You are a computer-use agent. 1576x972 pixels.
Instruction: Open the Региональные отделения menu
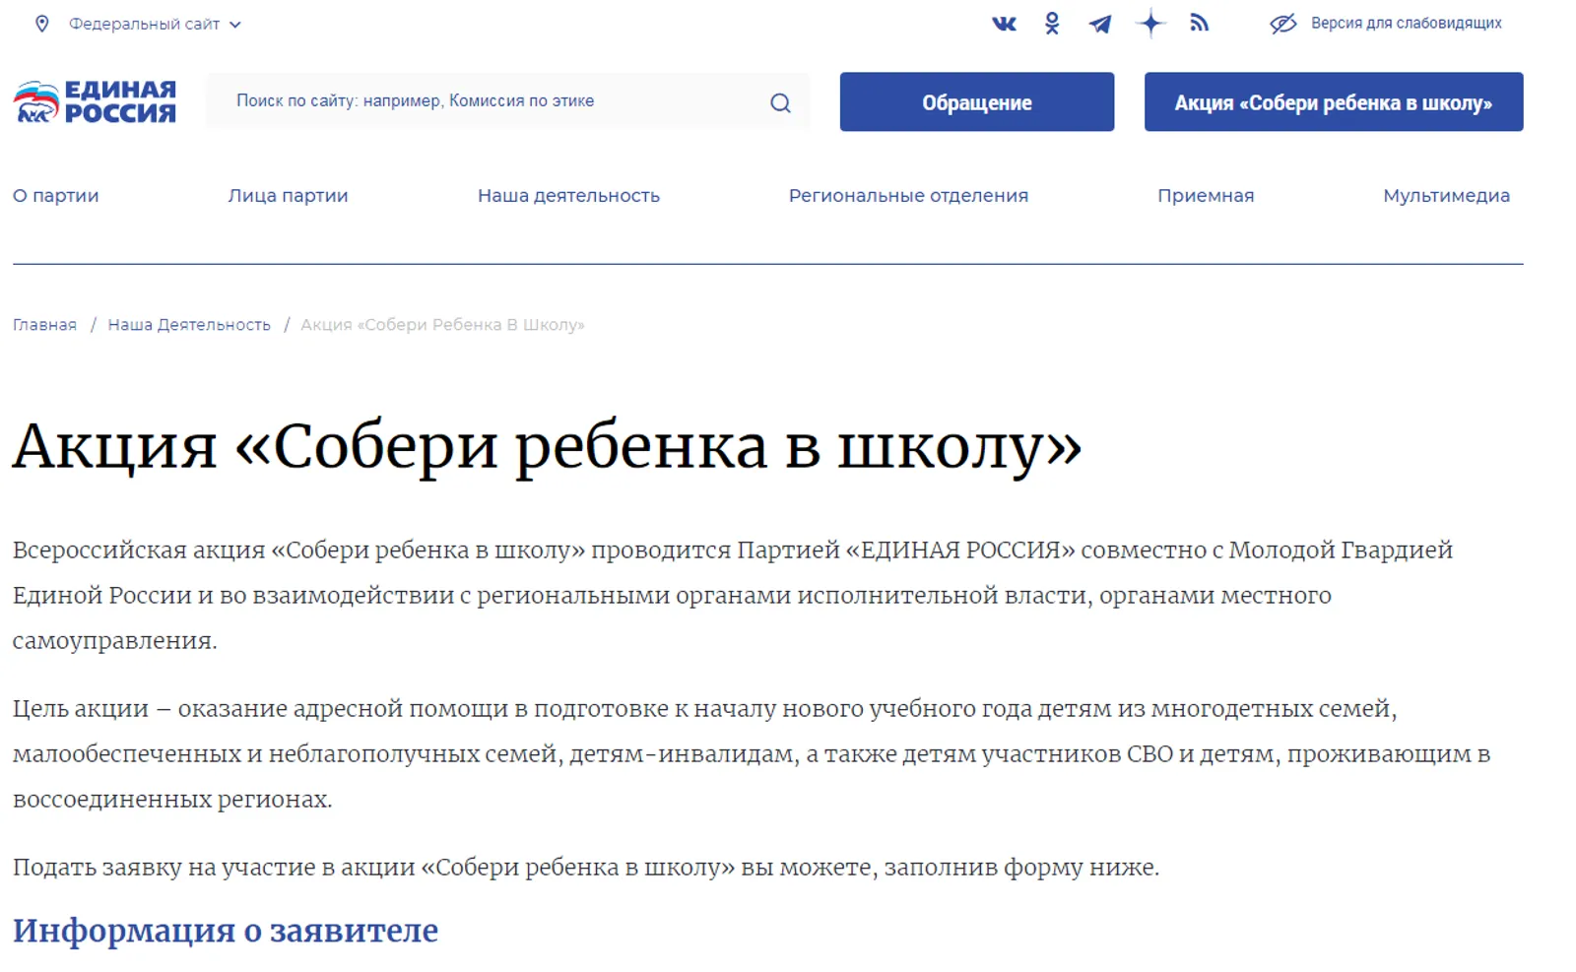(908, 195)
